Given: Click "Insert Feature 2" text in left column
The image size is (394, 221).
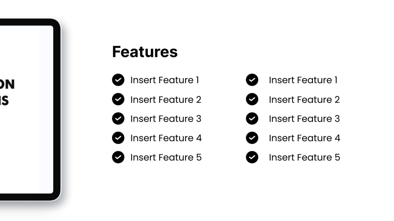Looking at the screenshot, I should point(165,100).
